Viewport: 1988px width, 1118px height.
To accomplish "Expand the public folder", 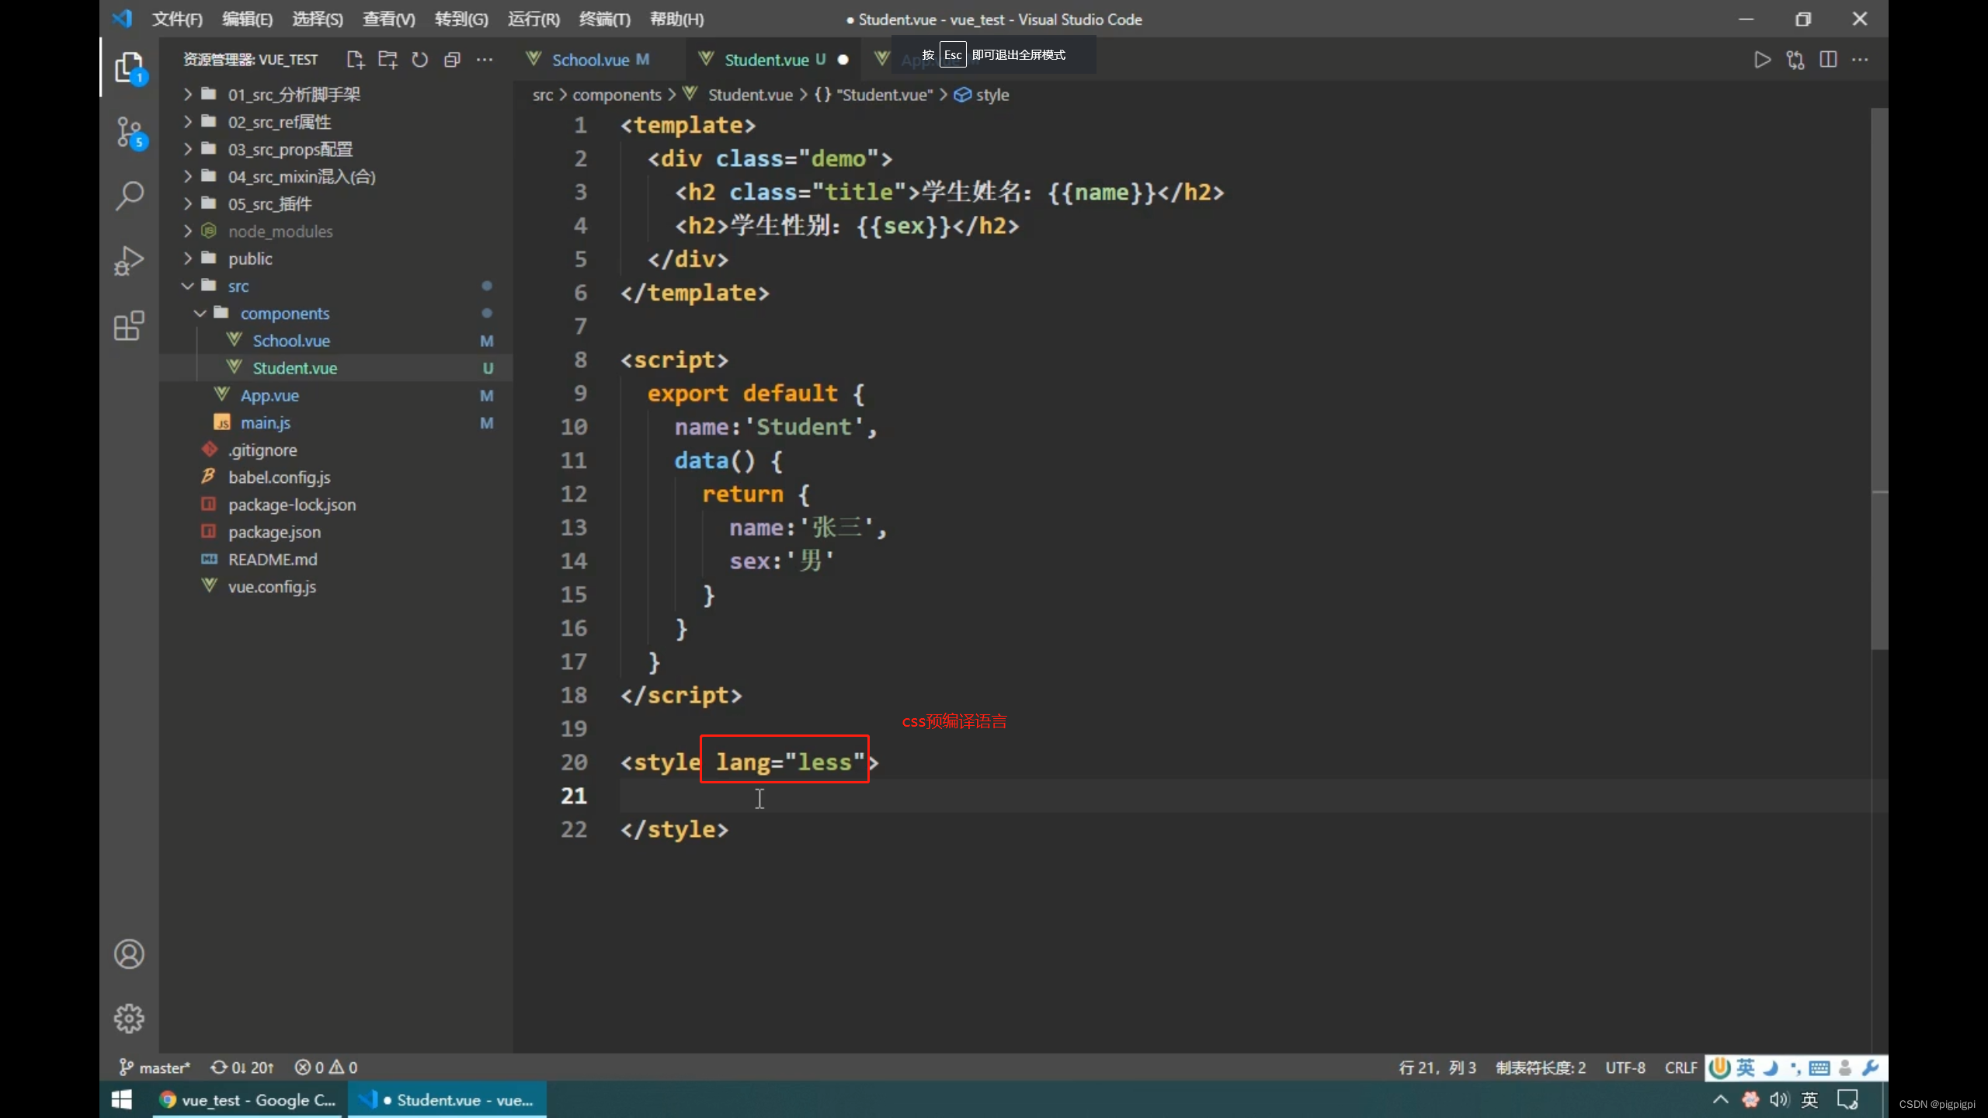I will [x=335, y=259].
